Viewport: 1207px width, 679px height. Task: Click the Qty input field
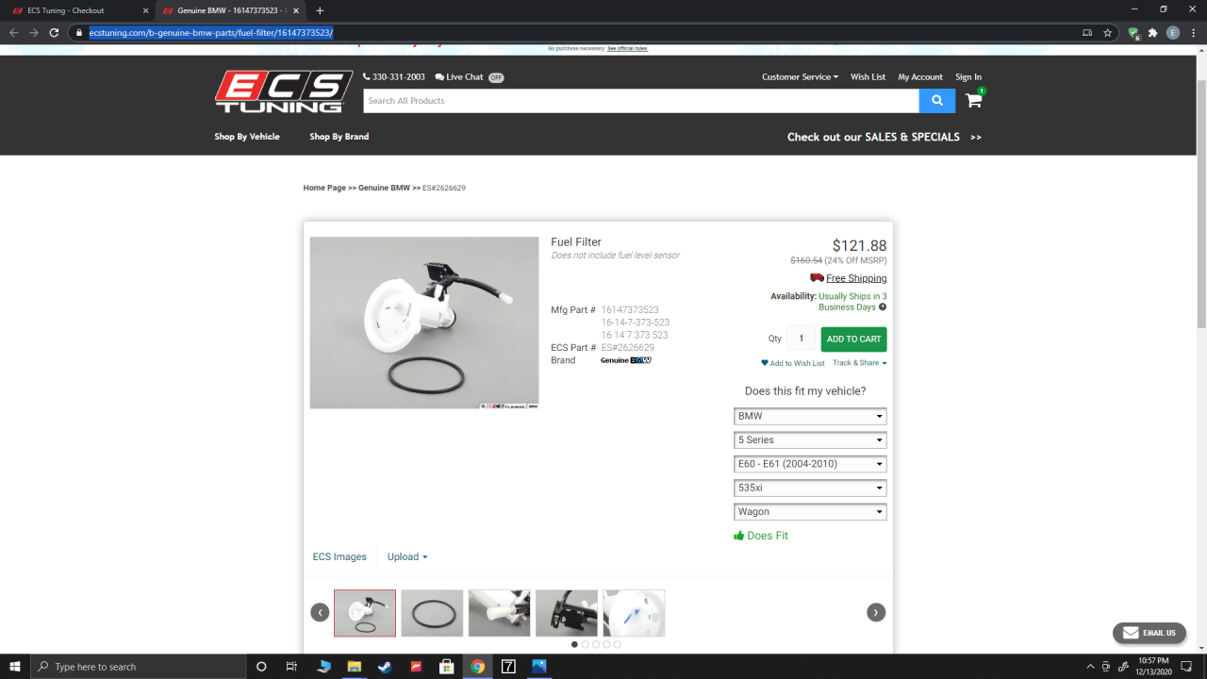coord(802,339)
